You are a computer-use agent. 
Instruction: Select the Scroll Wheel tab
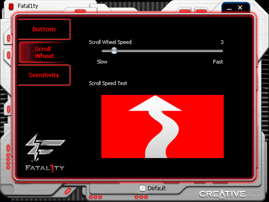click(x=44, y=52)
